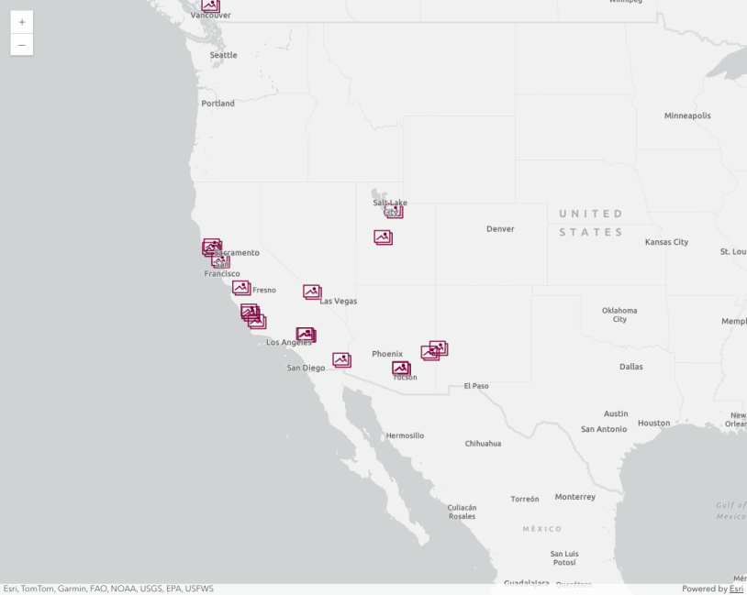Click the Dallas city label on the map
Screen dimensions: 747x595
[x=630, y=367]
